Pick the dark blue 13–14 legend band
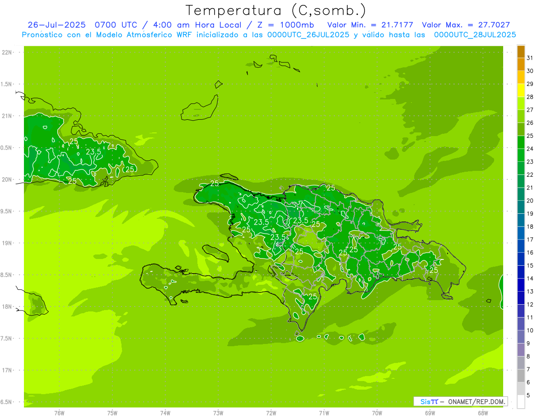 click(521, 285)
